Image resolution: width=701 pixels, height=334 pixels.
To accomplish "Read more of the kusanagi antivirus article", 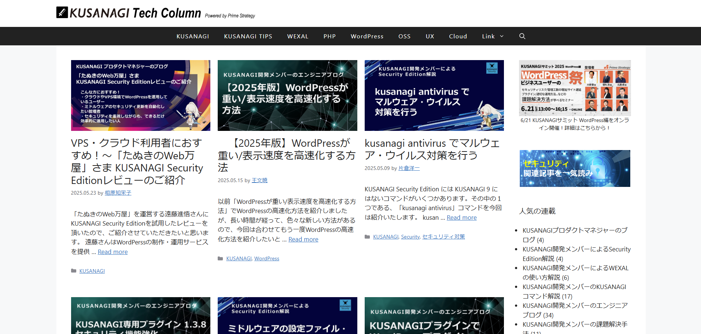I will pyautogui.click(x=462, y=218).
